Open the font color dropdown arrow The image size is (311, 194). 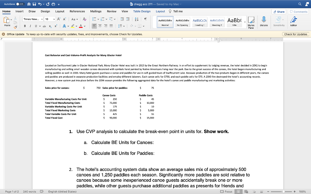[x=85, y=26]
